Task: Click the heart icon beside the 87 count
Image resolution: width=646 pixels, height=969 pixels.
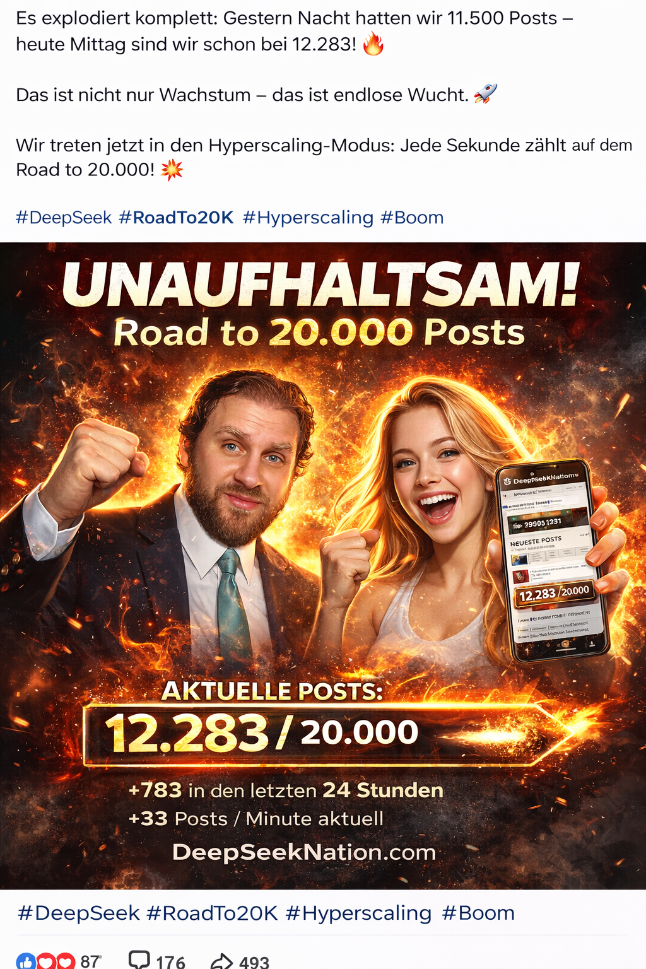Action: tap(66, 961)
